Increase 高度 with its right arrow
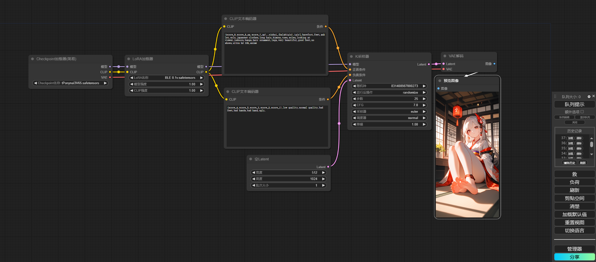Image resolution: width=596 pixels, height=262 pixels. tap(324, 179)
